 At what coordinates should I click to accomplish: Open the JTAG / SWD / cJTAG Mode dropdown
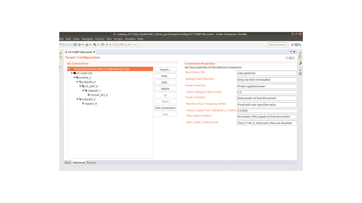tap(267, 123)
